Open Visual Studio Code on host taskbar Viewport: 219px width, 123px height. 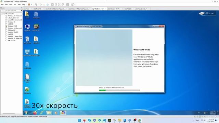105,120
